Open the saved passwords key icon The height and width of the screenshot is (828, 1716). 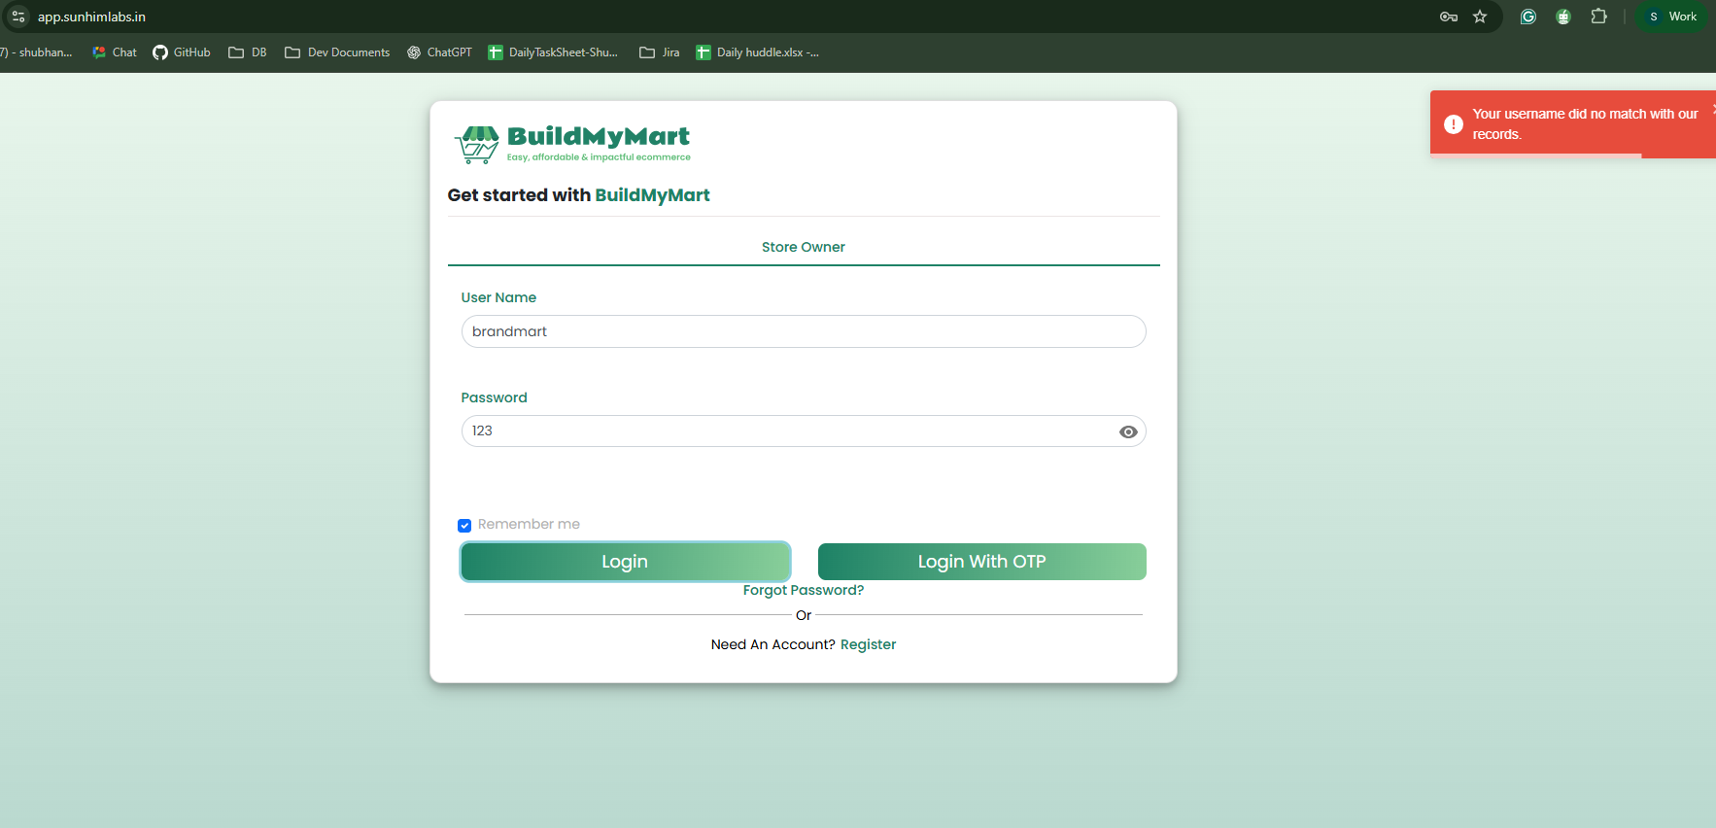(1448, 17)
